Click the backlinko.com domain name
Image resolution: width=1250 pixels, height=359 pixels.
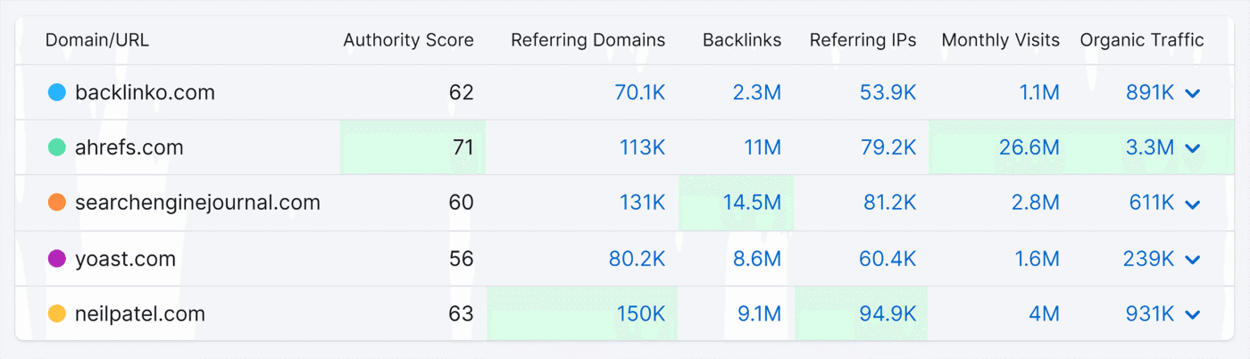(x=145, y=92)
